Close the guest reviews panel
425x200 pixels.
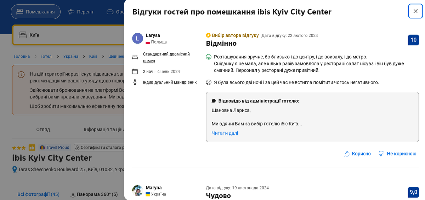[x=415, y=11]
